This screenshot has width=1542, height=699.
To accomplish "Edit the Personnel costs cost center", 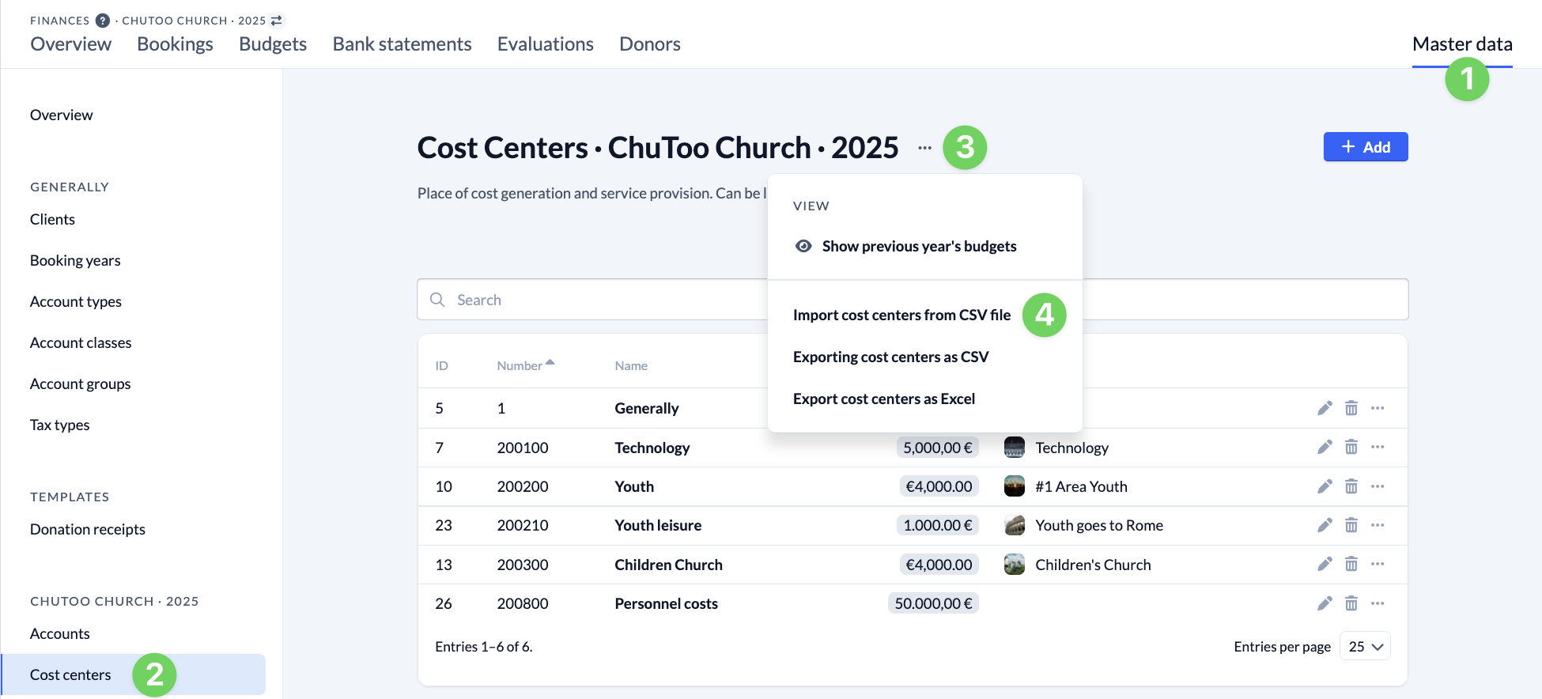I will click(1325, 603).
